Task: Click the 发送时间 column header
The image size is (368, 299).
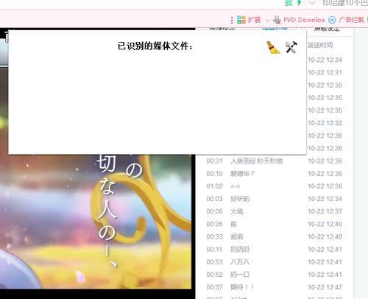Action: point(320,45)
